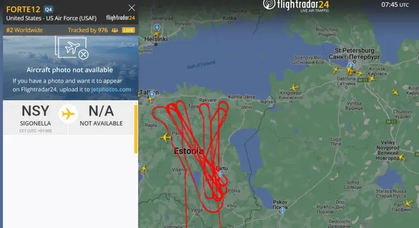The width and height of the screenshot is (419, 228).
Task: Select the plane icon west of Paide
Action: click(x=165, y=137)
